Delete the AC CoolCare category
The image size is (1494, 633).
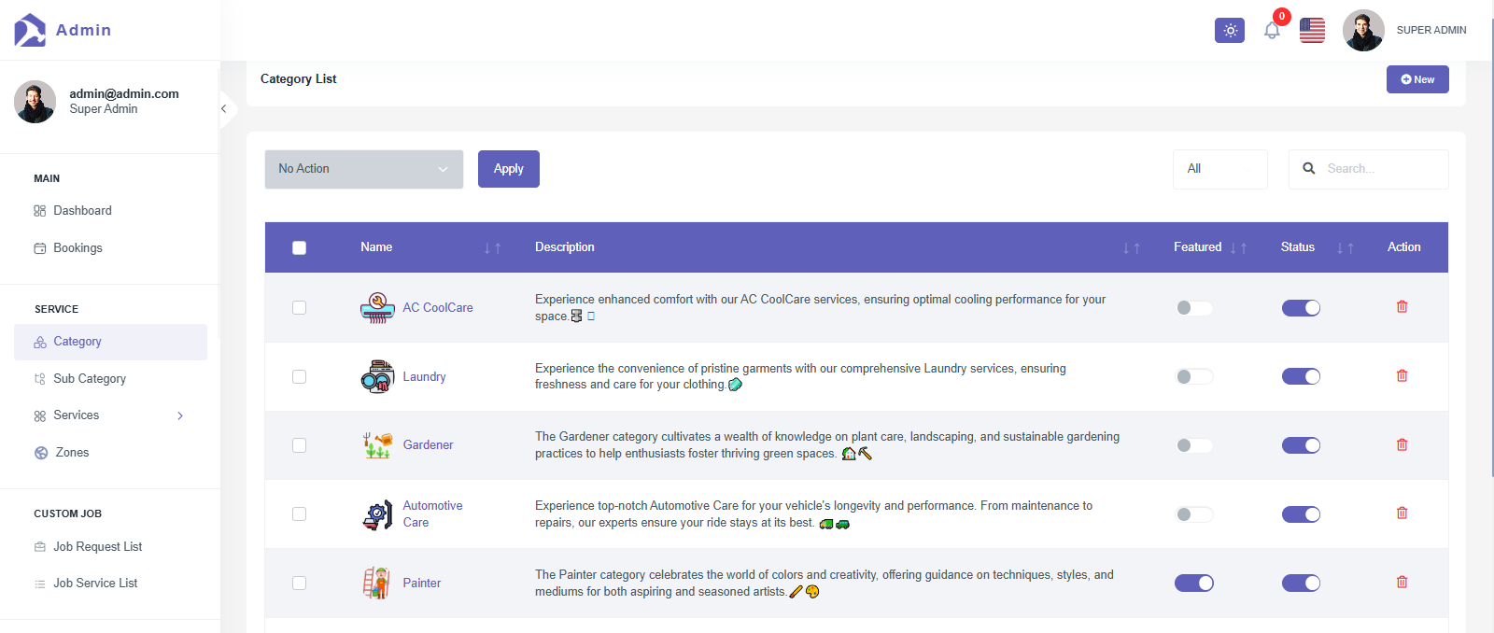tap(1402, 307)
